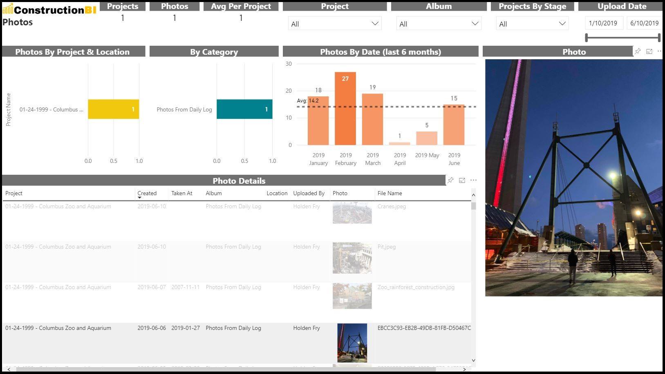The height and width of the screenshot is (374, 665).
Task: Pin the Photo visual
Action: (x=638, y=51)
